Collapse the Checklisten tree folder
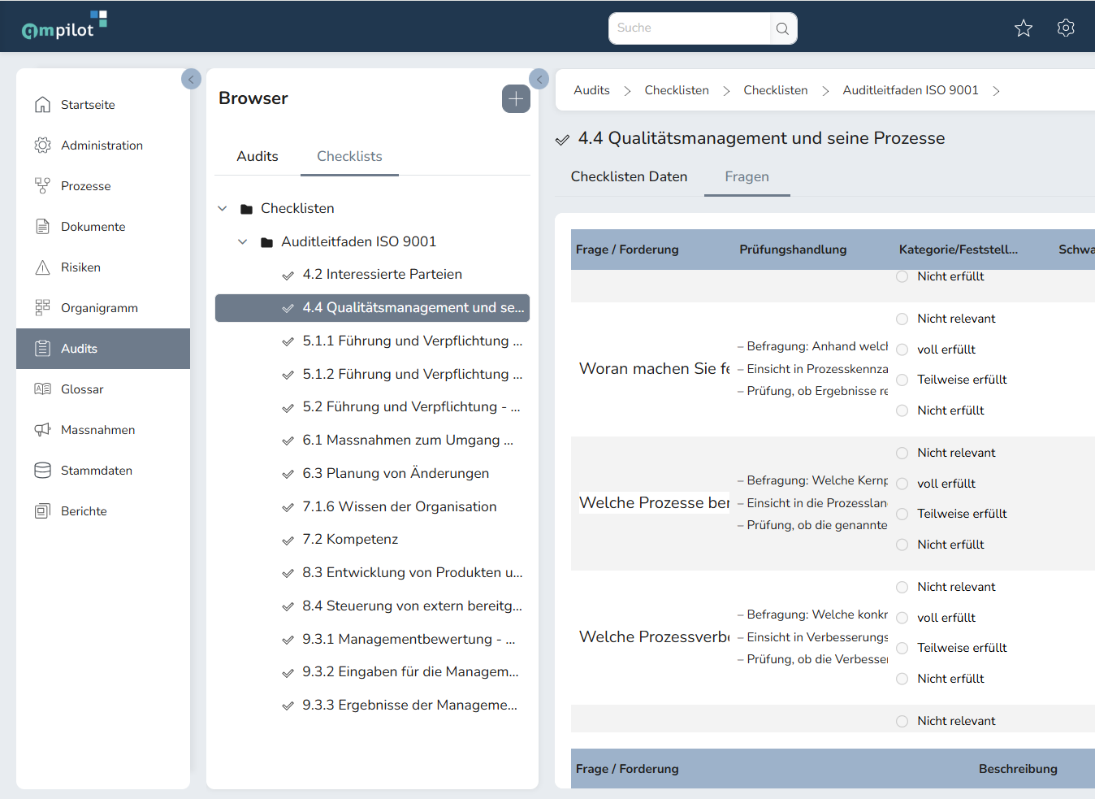1095x799 pixels. 223,208
